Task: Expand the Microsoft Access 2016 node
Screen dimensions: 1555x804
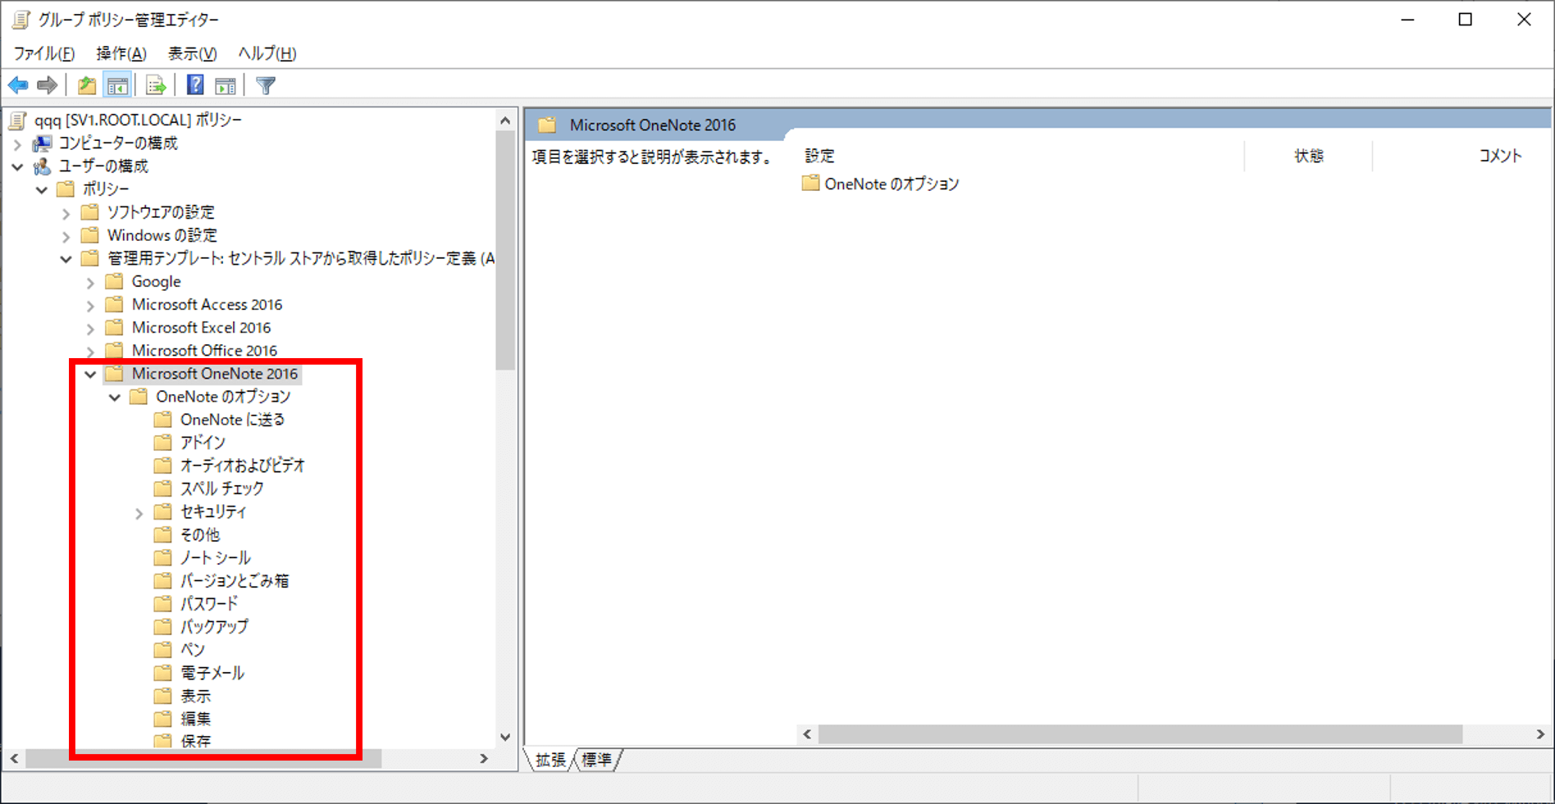Action: 90,305
